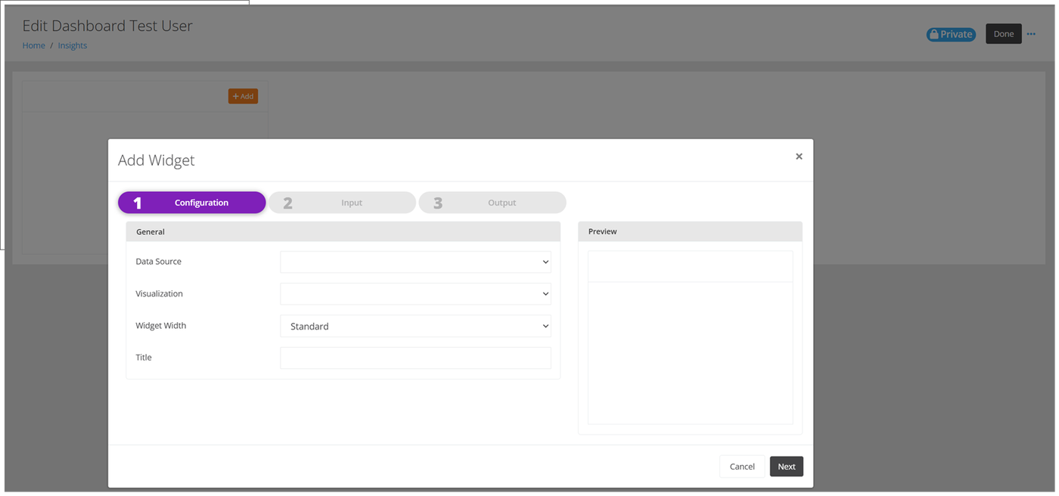The height and width of the screenshot is (496, 1059).
Task: Close the Add Widget dialog with X
Action: (x=799, y=157)
